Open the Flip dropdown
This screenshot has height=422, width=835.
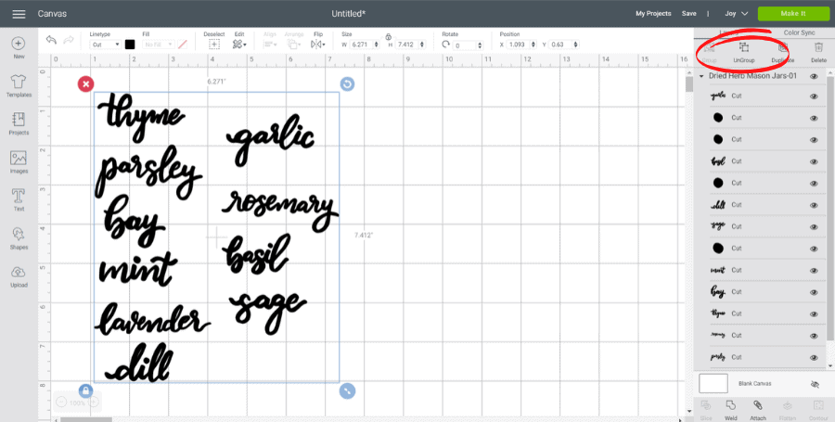click(x=318, y=45)
